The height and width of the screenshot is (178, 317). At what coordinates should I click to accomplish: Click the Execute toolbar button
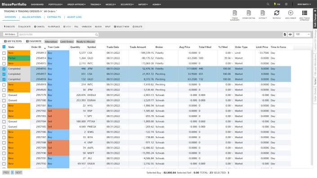(x=9, y=26)
